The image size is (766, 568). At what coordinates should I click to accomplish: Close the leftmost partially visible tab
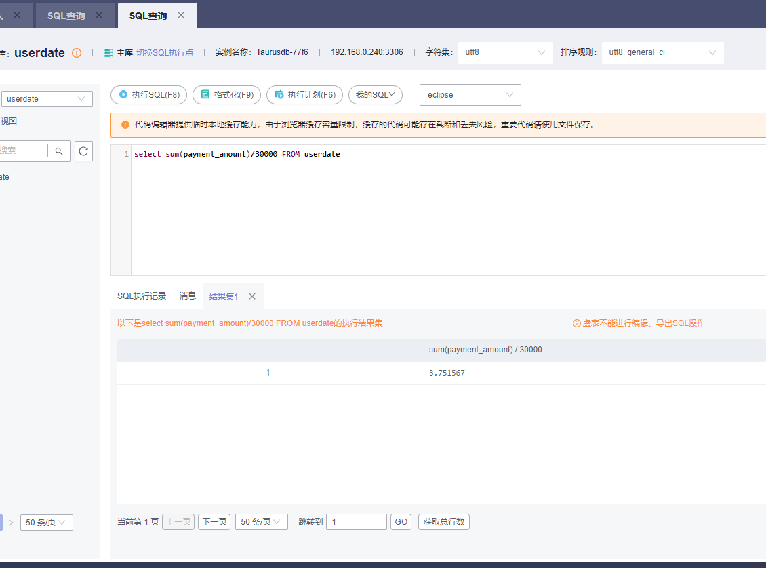(17, 15)
